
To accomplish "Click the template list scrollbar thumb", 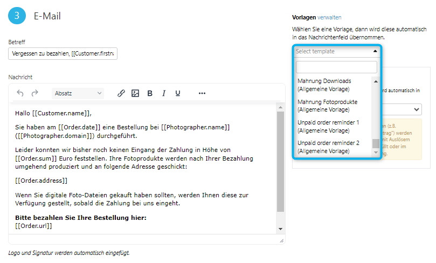I will [376, 143].
